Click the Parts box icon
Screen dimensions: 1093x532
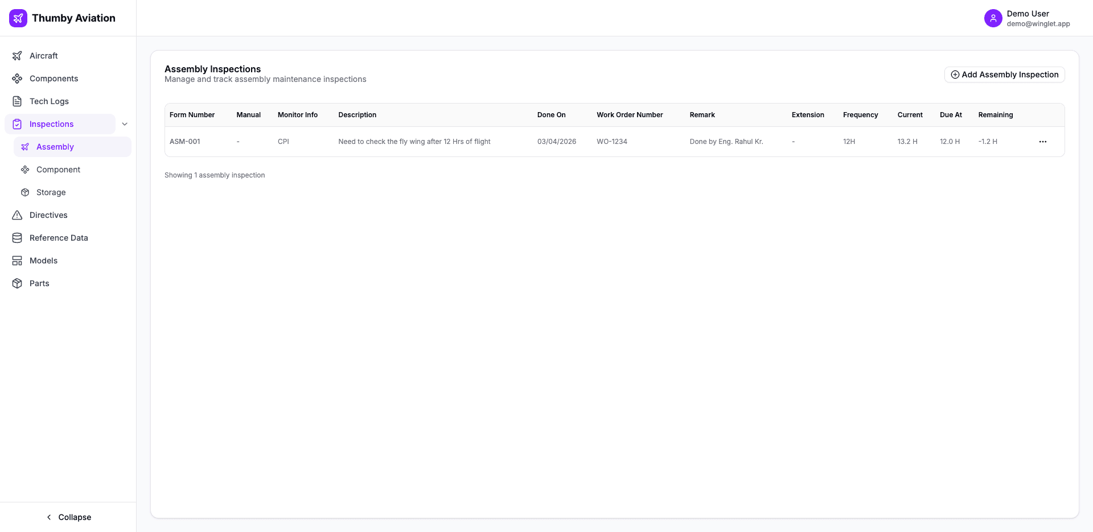(17, 283)
